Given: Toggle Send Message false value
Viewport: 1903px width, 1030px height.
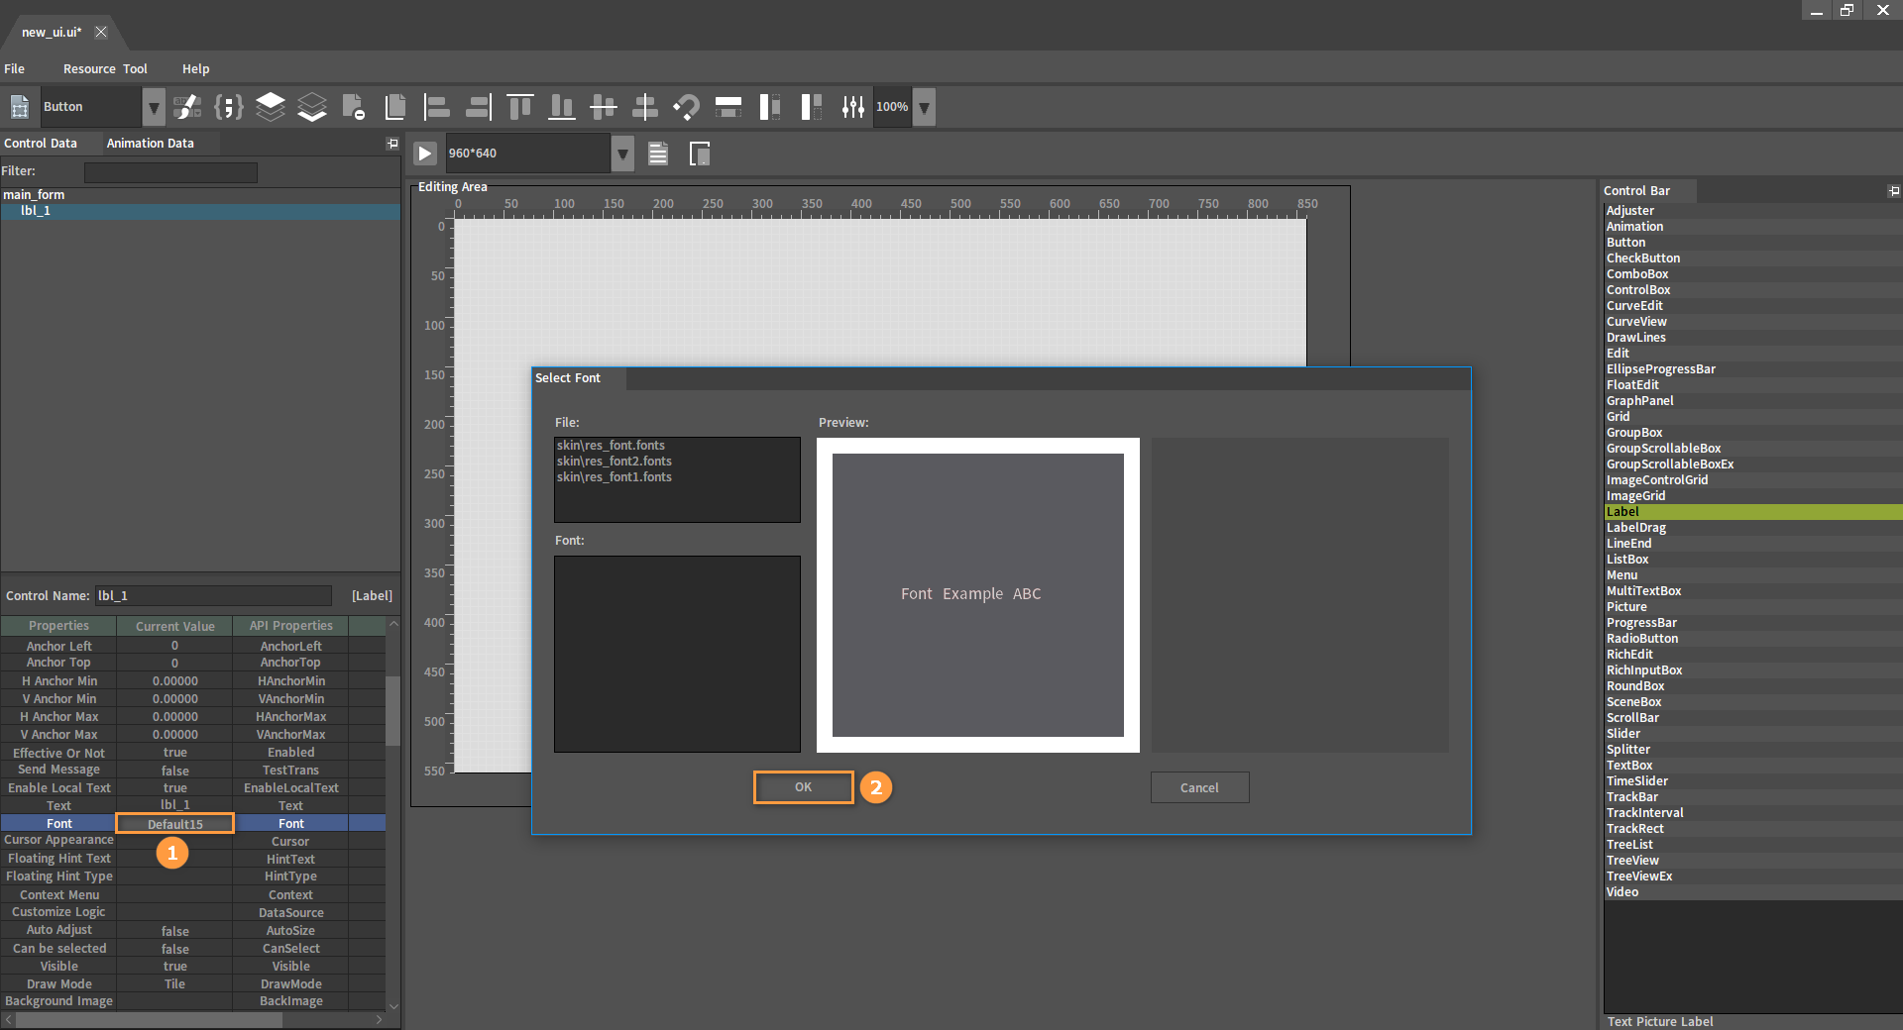Looking at the screenshot, I should (x=174, y=771).
